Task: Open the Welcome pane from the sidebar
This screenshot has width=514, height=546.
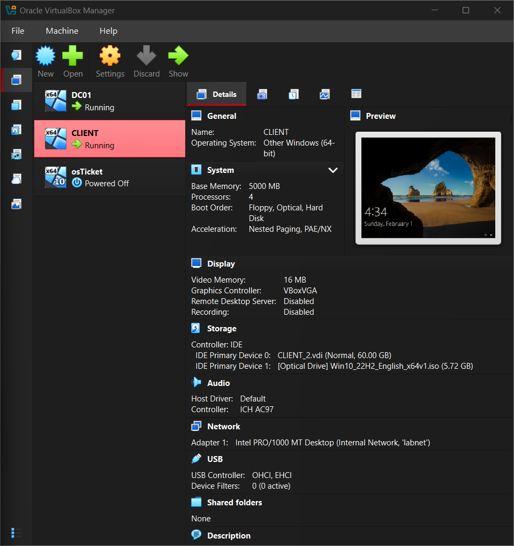Action: pos(17,55)
